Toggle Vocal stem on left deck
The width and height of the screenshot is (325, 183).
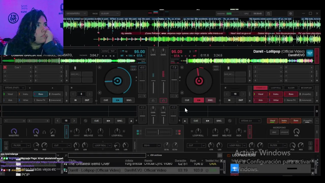(10, 94)
